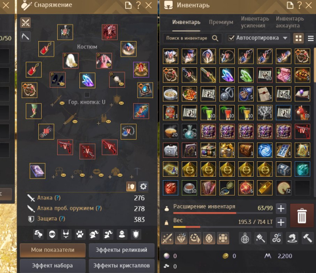Expand inventory slots with plus button
This screenshot has height=273, width=316.
(x=281, y=209)
